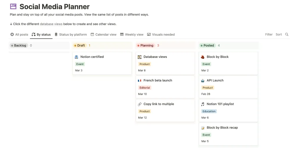The height and width of the screenshot is (158, 300).
Task: Click the link icon on Copy link to multiple
Action: point(140,104)
